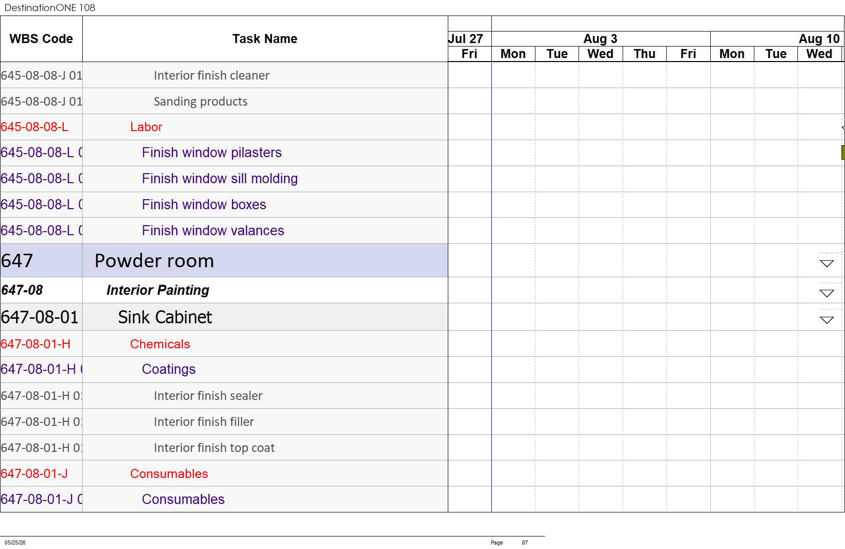Click the summary triangle marker in Sink Cabinet row
Viewport: 845px width, 549px height.
click(826, 320)
